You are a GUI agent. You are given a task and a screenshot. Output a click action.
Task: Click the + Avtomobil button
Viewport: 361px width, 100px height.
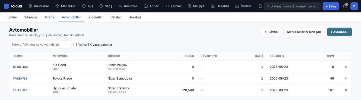pyautogui.click(x=339, y=32)
